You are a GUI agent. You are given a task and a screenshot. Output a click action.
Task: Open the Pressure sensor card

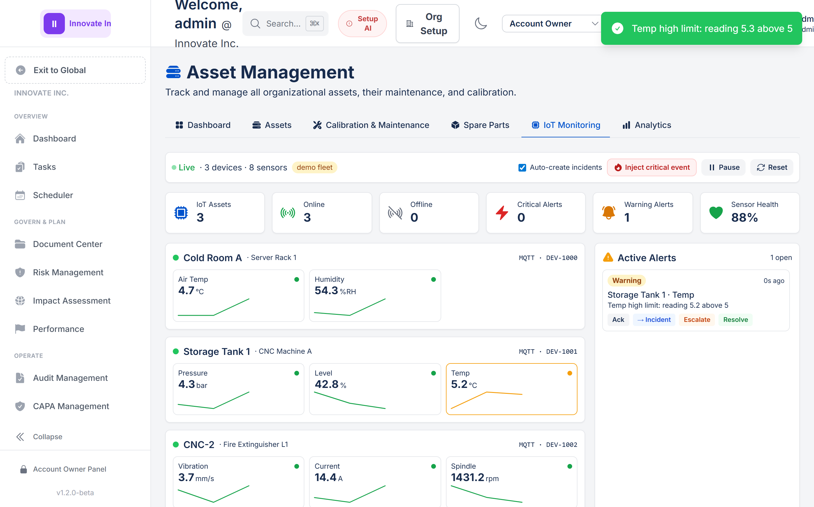point(239,389)
